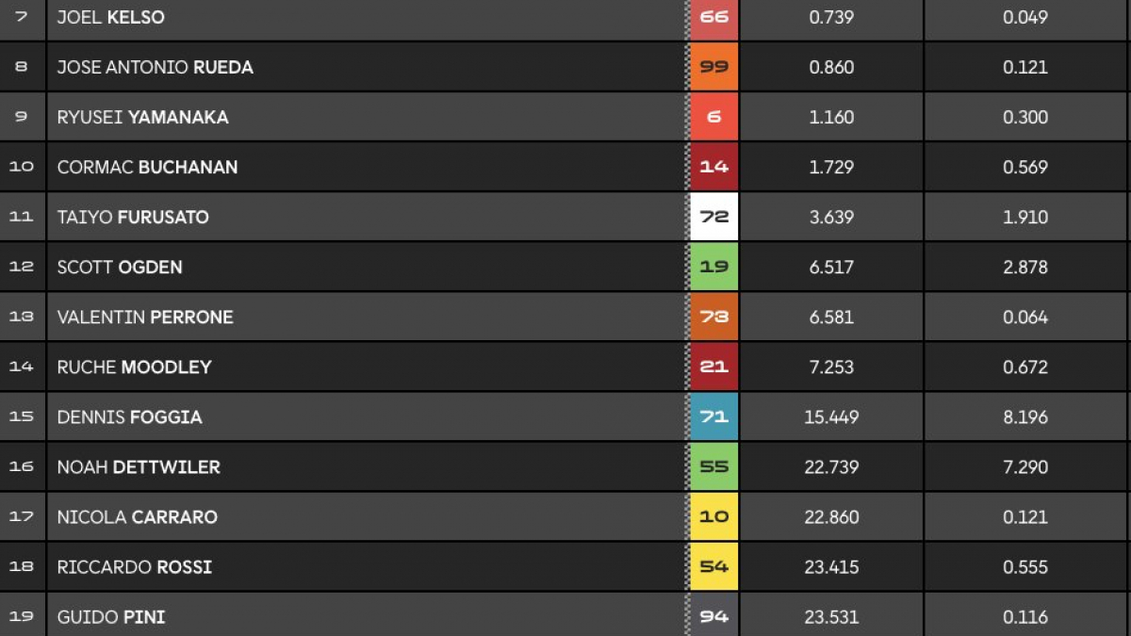The width and height of the screenshot is (1131, 636).
Task: Click the red number 66 badge
Action: coord(713,18)
